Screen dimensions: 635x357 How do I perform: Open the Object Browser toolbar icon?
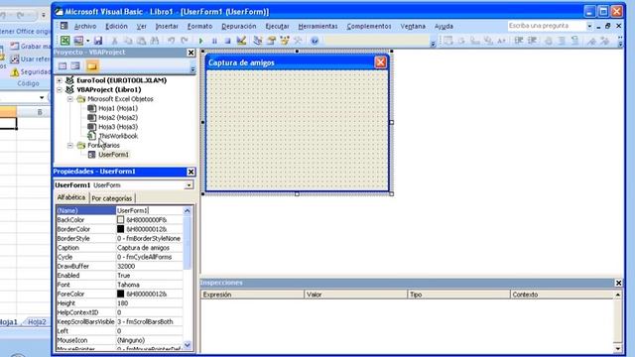coord(285,41)
